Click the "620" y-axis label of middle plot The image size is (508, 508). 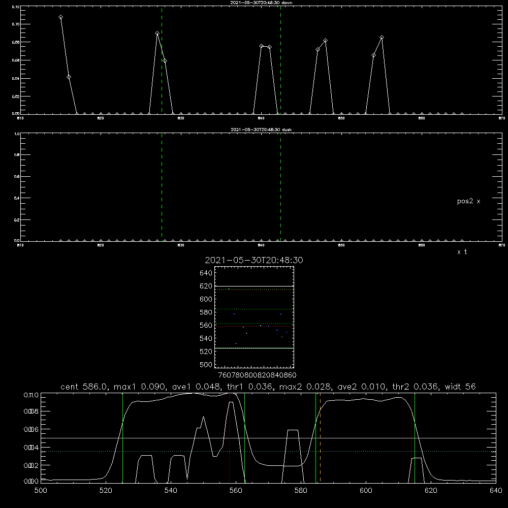[206, 286]
